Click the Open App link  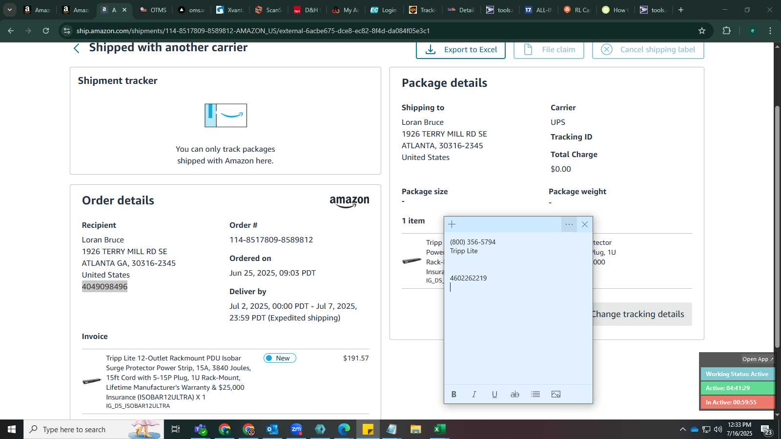758,359
